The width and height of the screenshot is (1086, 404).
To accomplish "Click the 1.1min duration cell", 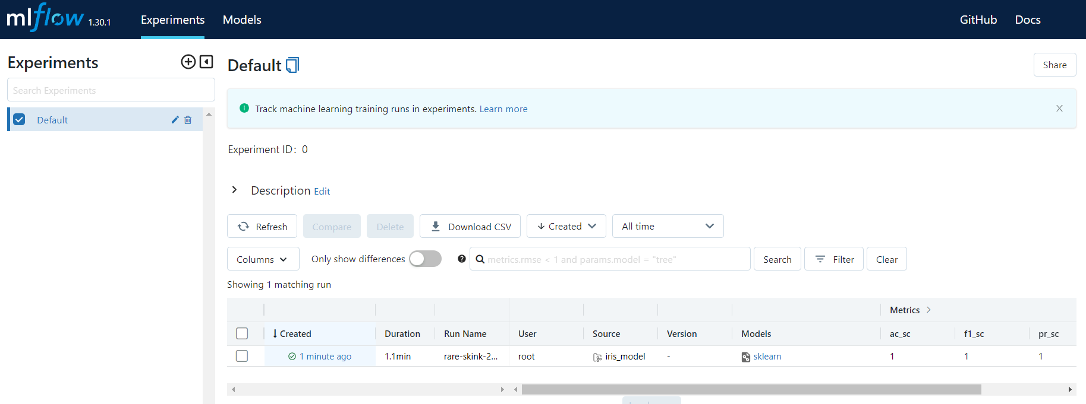I will (398, 356).
